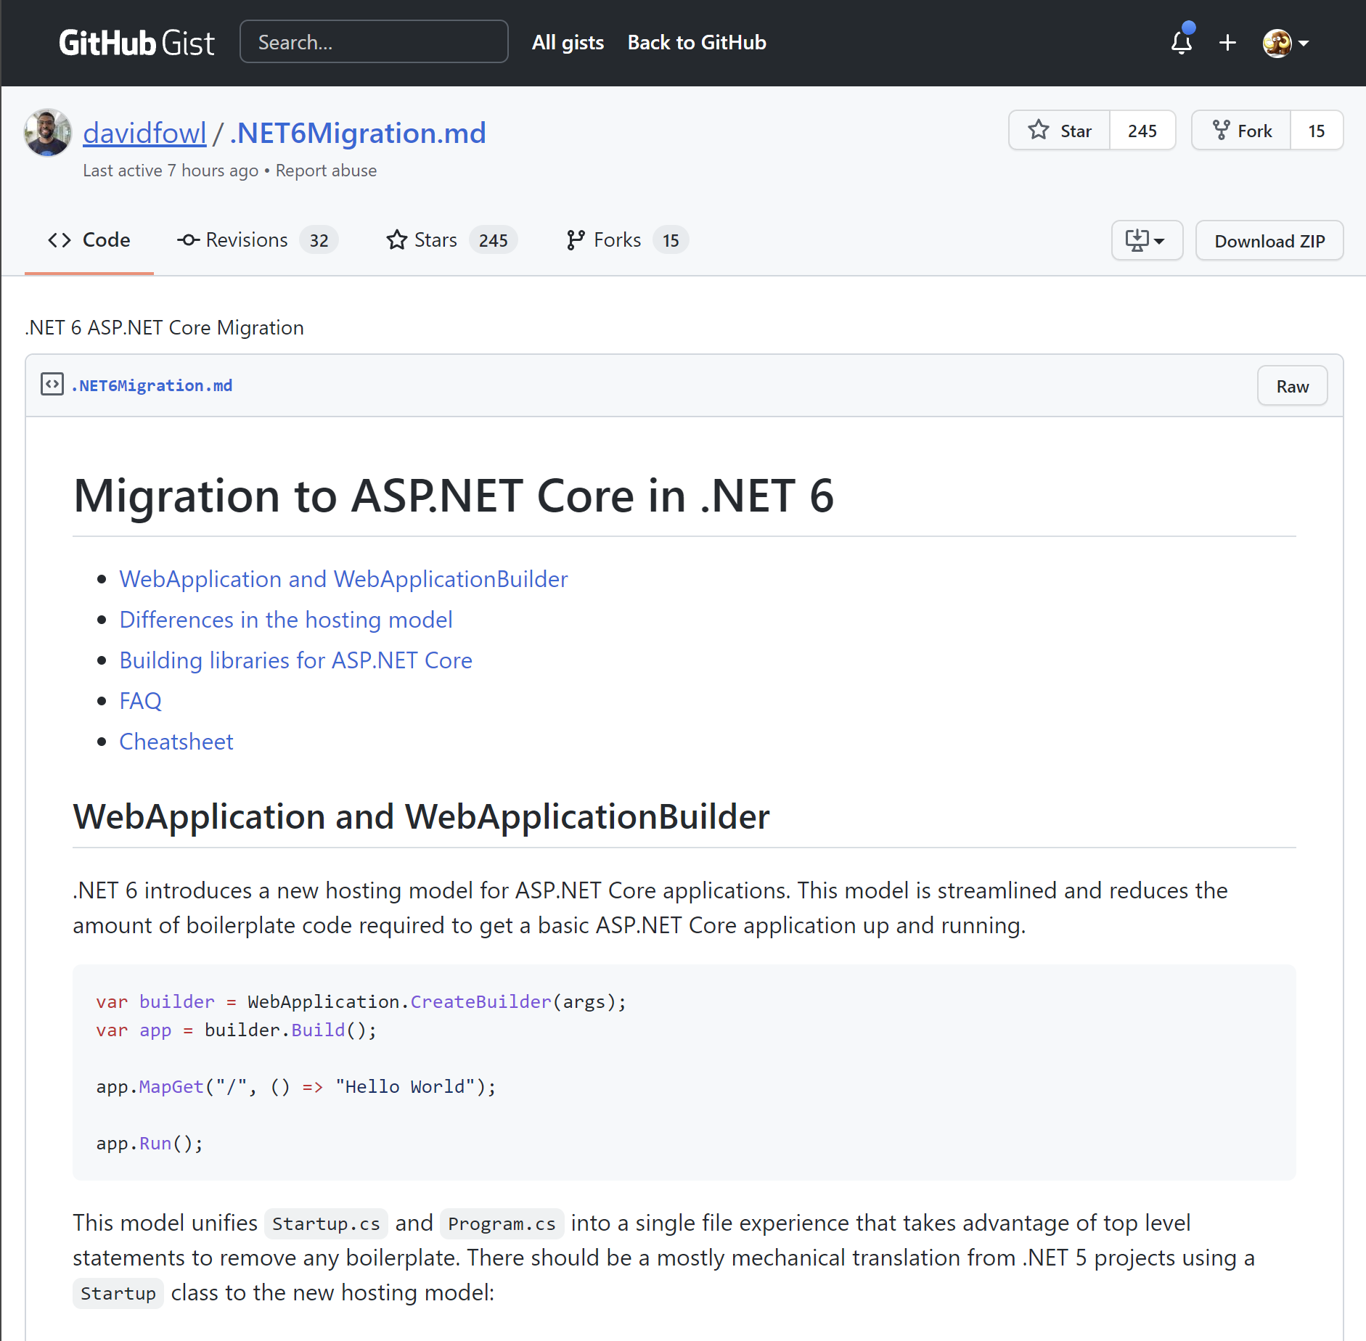Fork this gist
This screenshot has width=1366, height=1341.
(1242, 131)
